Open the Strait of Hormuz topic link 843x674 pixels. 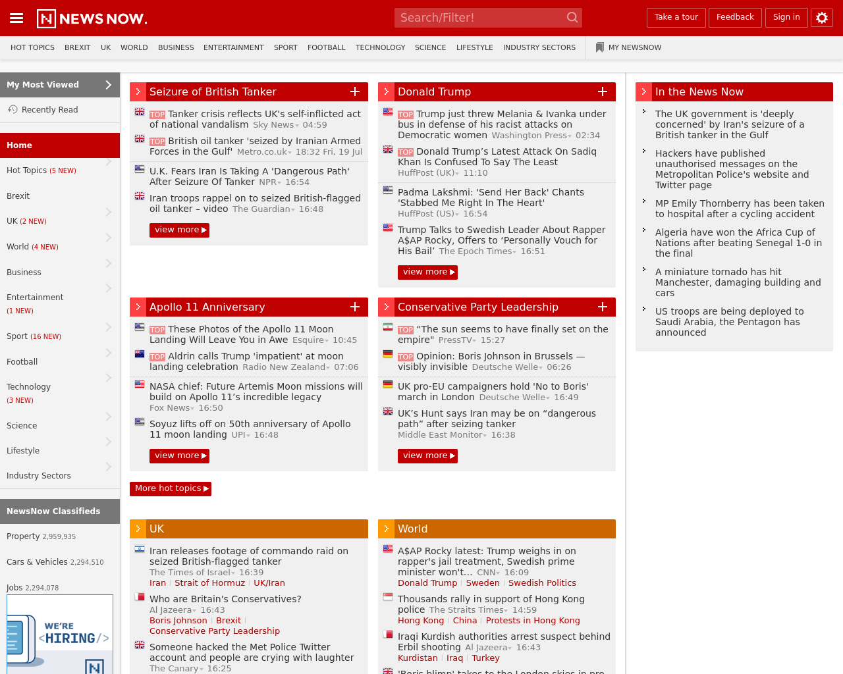tap(209, 583)
